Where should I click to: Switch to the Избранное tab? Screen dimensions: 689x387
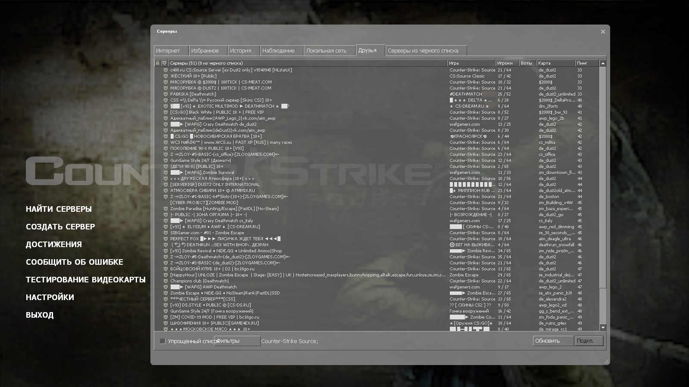tap(209, 50)
